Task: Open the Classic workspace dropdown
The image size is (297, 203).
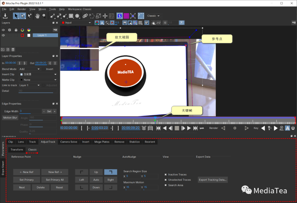Action: (x=153, y=16)
